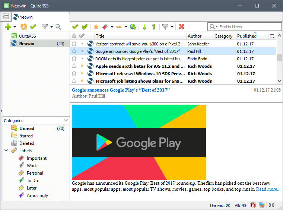The height and width of the screenshot is (210, 283).
Task: Sort news by Author column
Action: [200, 36]
